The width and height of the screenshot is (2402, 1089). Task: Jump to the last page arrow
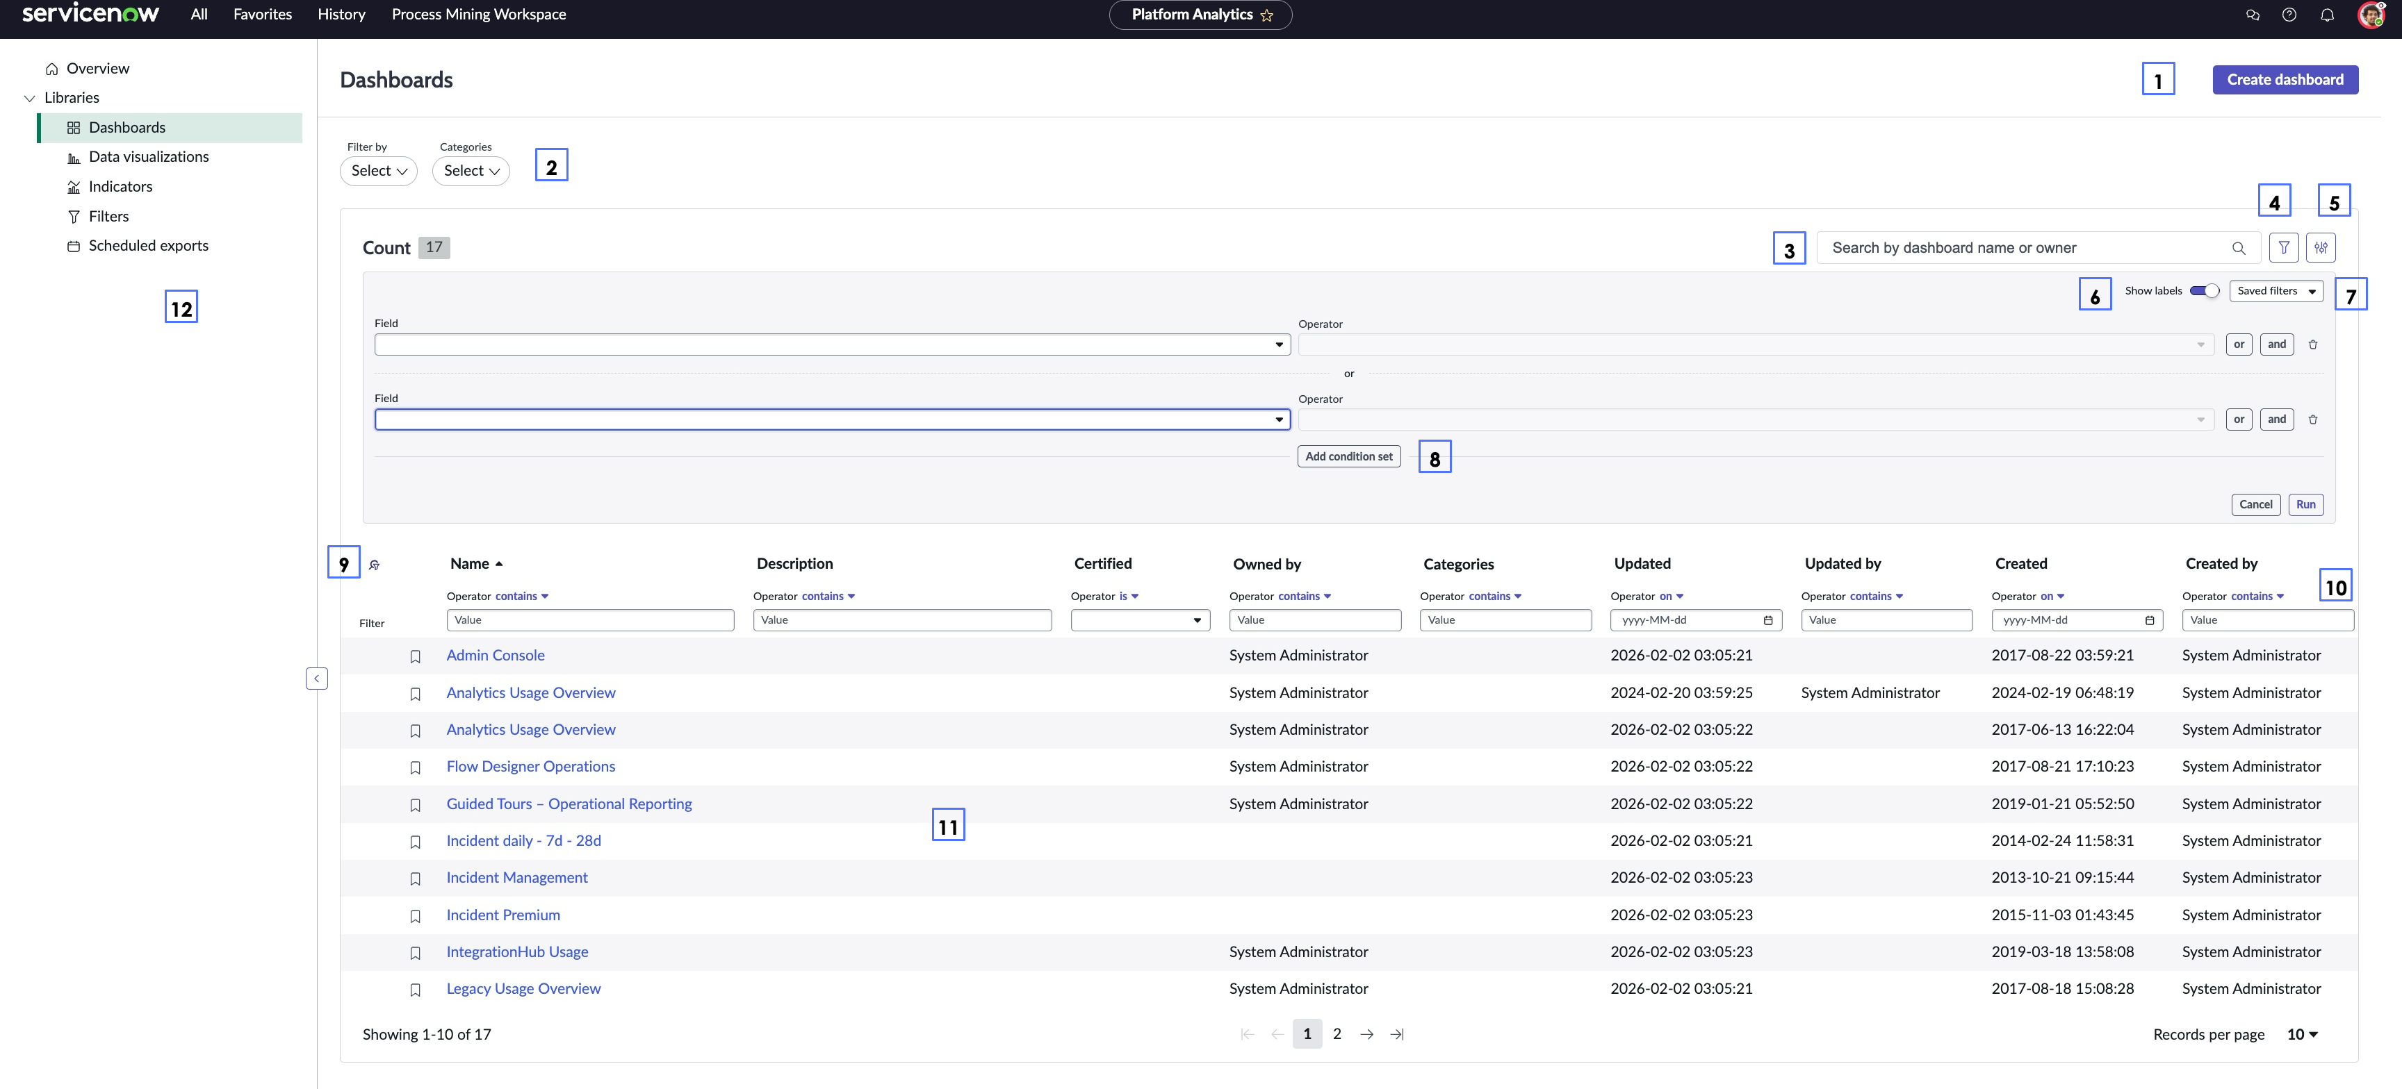click(x=1397, y=1034)
